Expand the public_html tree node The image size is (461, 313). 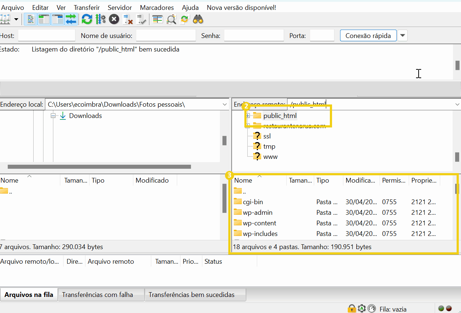248,115
